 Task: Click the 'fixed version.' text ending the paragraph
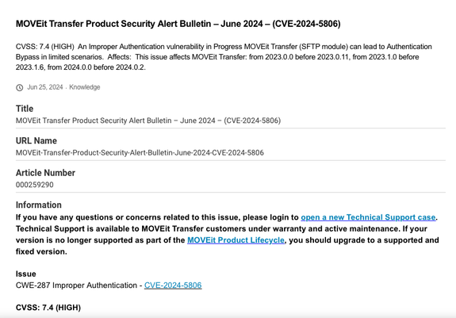(x=41, y=251)
